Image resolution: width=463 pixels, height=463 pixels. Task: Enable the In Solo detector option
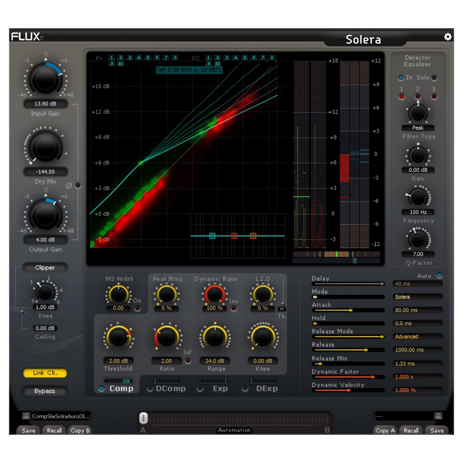(x=401, y=78)
